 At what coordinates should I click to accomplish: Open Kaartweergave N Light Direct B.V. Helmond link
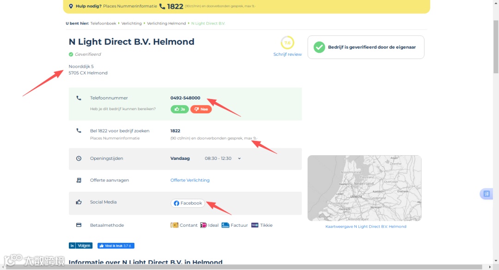point(365,227)
